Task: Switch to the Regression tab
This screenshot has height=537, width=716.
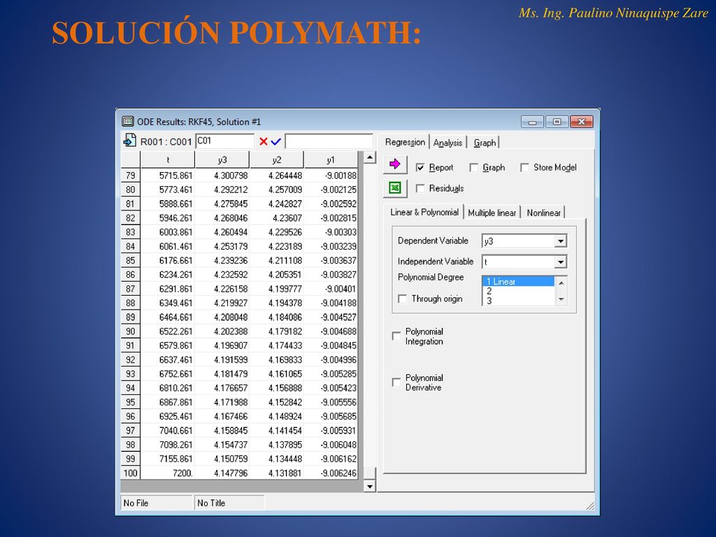Action: [x=405, y=142]
